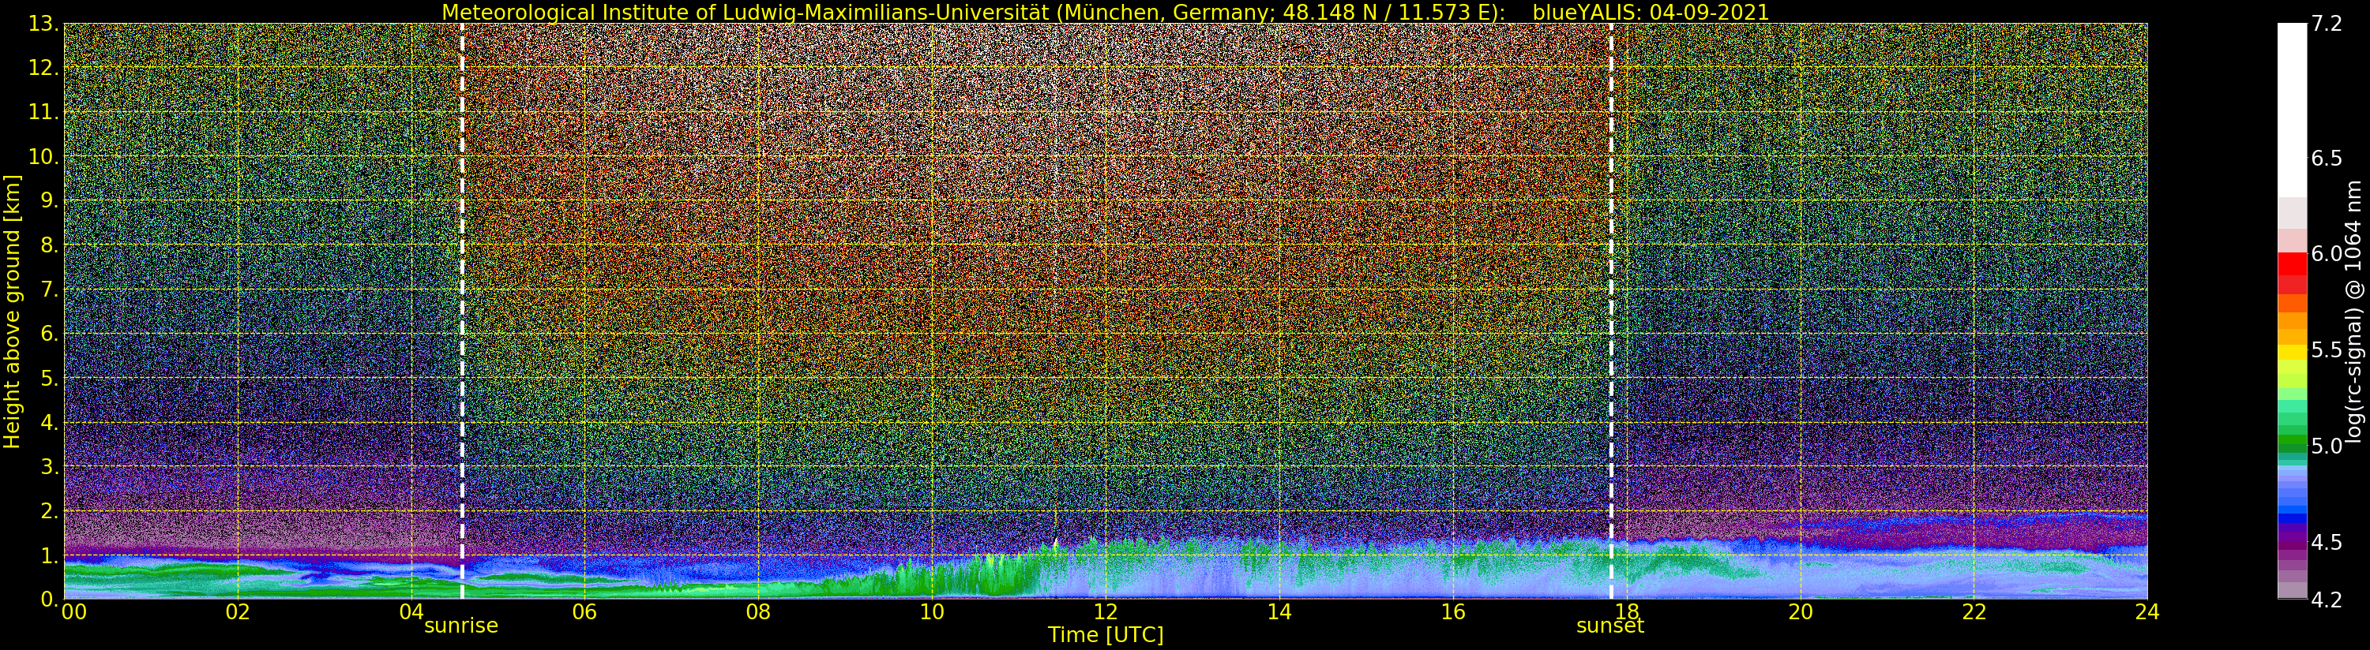This screenshot has height=650, width=2370.
Task: Select the white dashed sunset marker line
Action: click(1611, 311)
